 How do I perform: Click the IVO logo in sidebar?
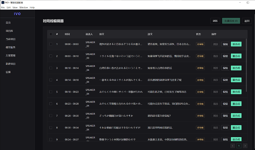pos(17,14)
